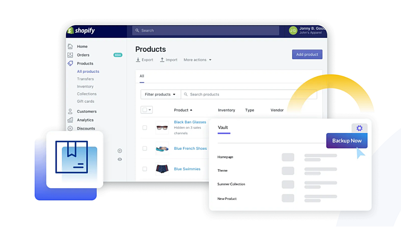Click the bookmark box app icon
This screenshot has height=234, width=401.
tap(75, 159)
